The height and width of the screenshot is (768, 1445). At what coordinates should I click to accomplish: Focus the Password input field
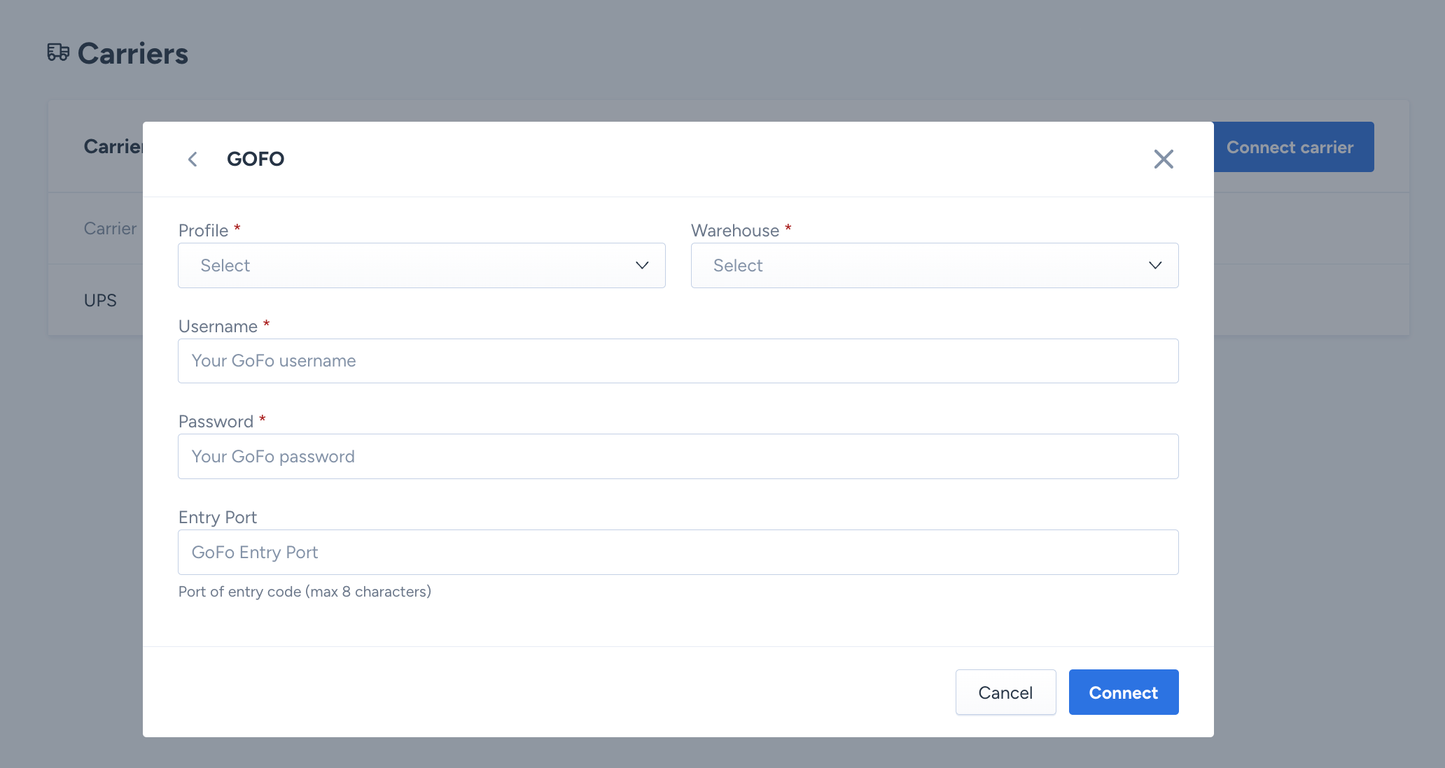point(678,457)
